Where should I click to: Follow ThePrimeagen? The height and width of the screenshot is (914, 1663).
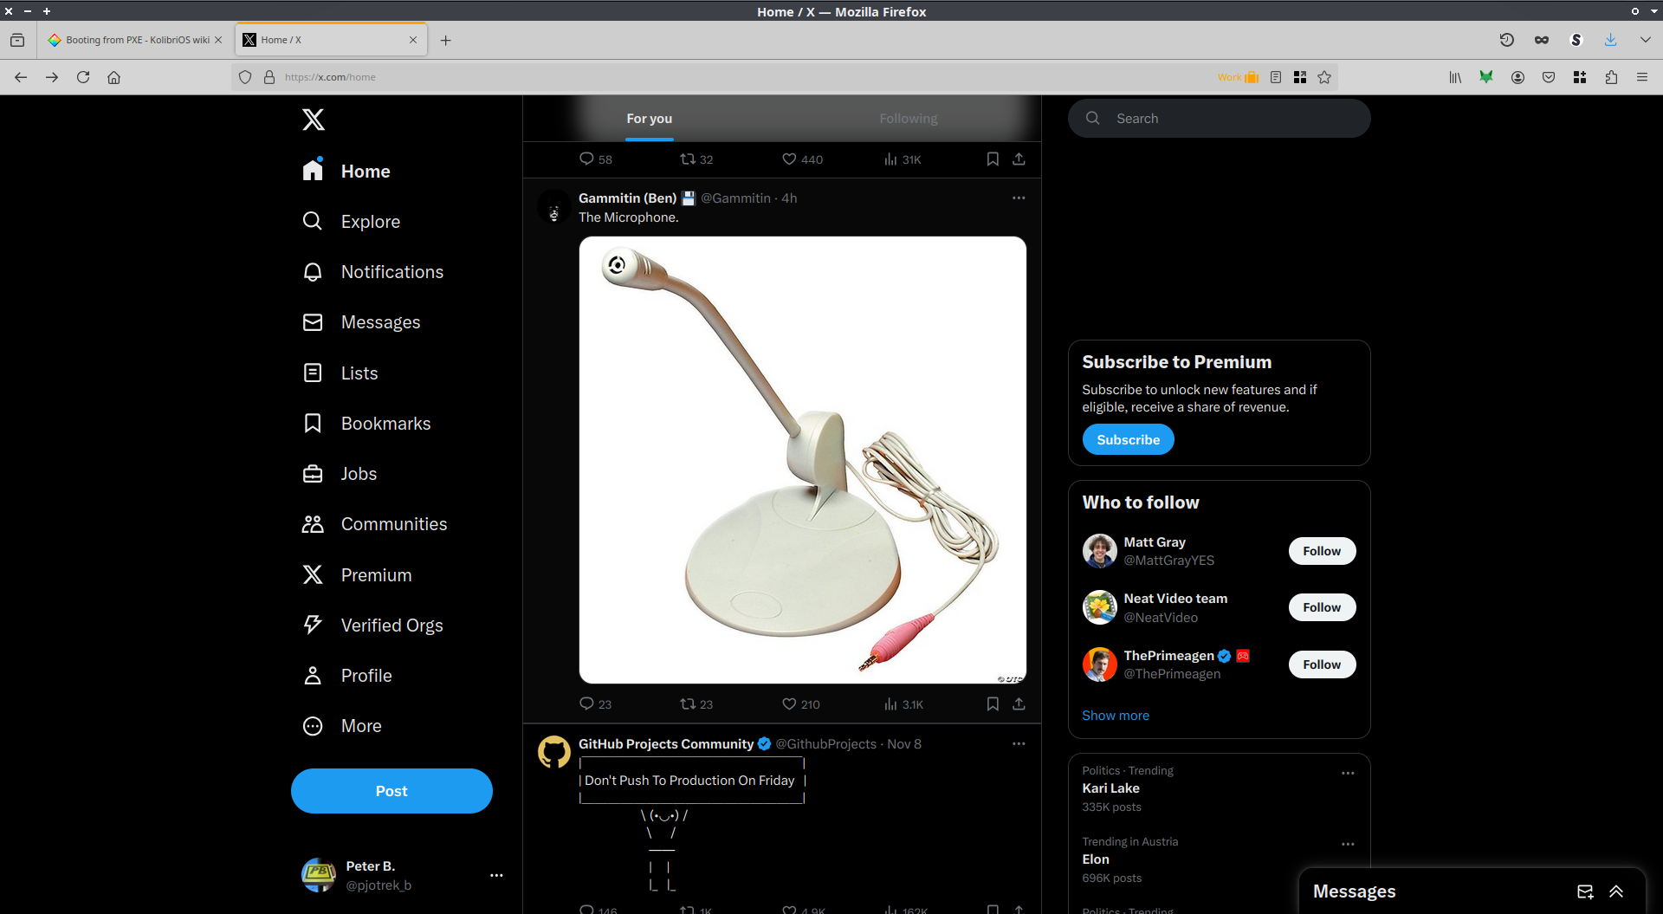[x=1322, y=664]
